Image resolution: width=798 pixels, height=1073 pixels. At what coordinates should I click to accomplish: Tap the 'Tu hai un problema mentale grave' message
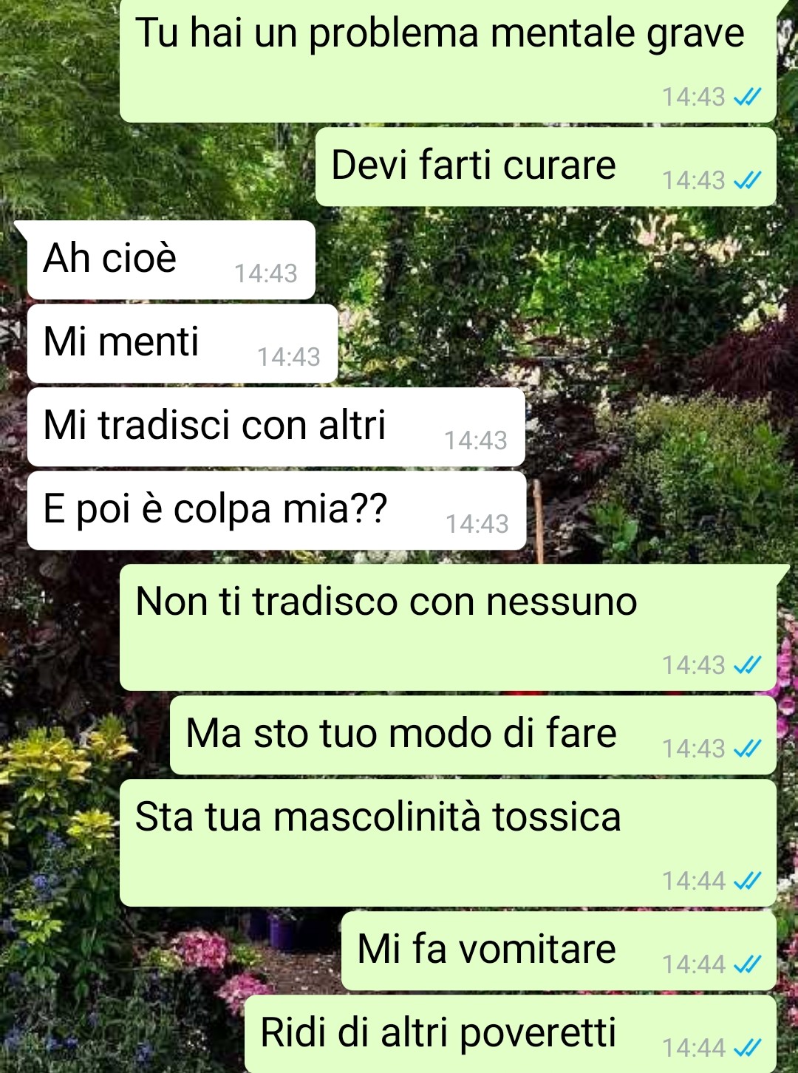pos(448,61)
